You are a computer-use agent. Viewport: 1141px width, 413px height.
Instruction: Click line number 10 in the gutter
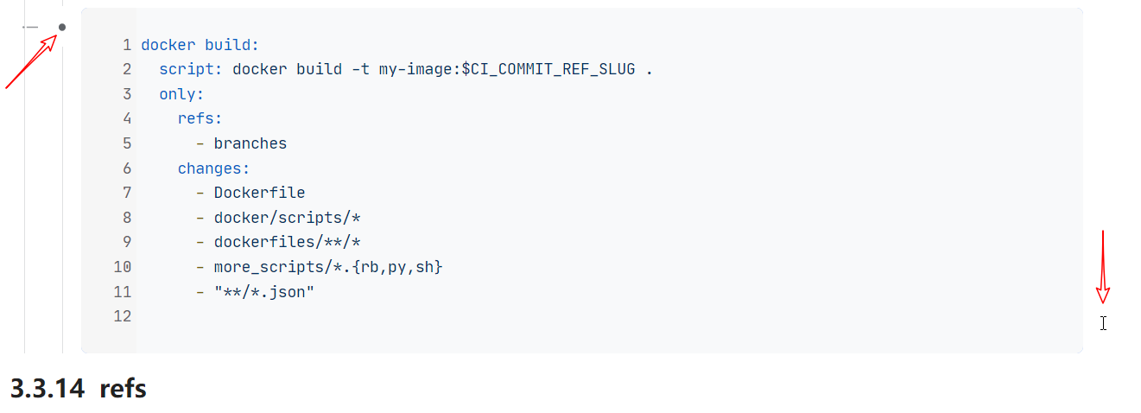pyautogui.click(x=123, y=267)
